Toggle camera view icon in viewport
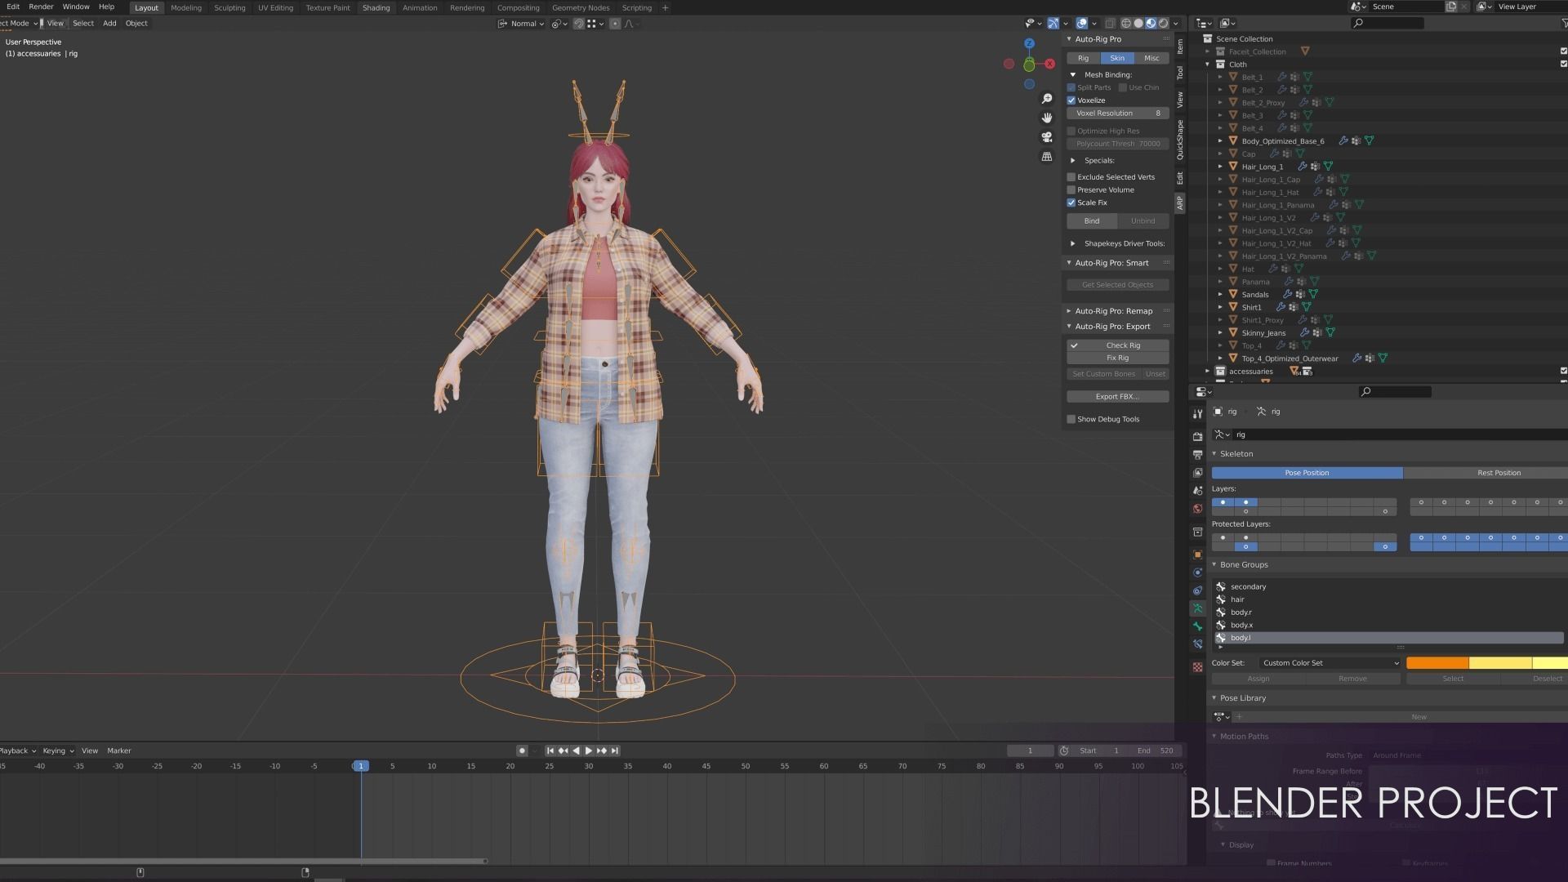 point(1047,137)
